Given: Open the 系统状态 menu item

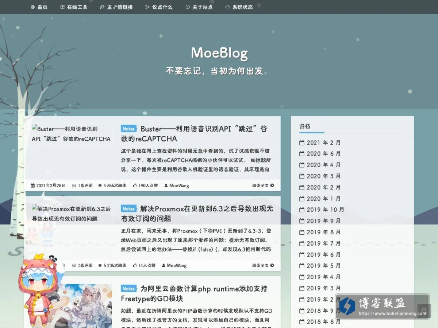Looking at the screenshot, I should pos(239,7).
